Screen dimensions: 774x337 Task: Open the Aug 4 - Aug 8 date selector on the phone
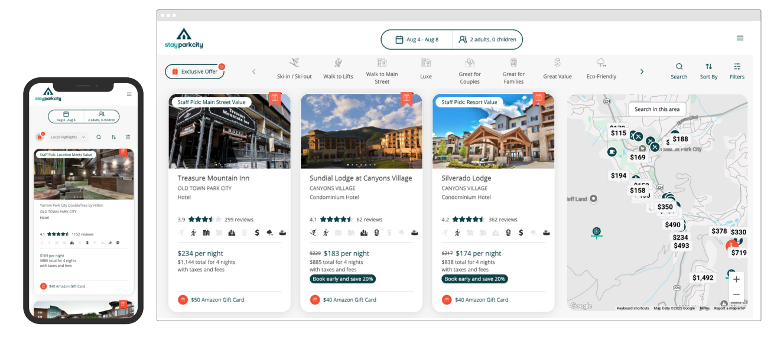coord(66,116)
